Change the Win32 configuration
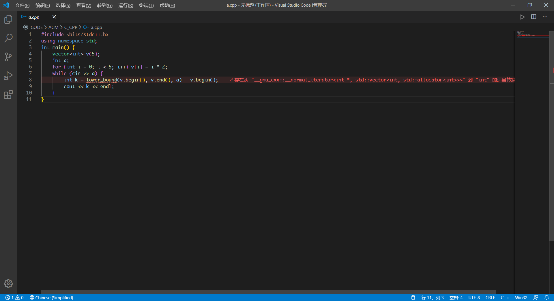 [521, 298]
